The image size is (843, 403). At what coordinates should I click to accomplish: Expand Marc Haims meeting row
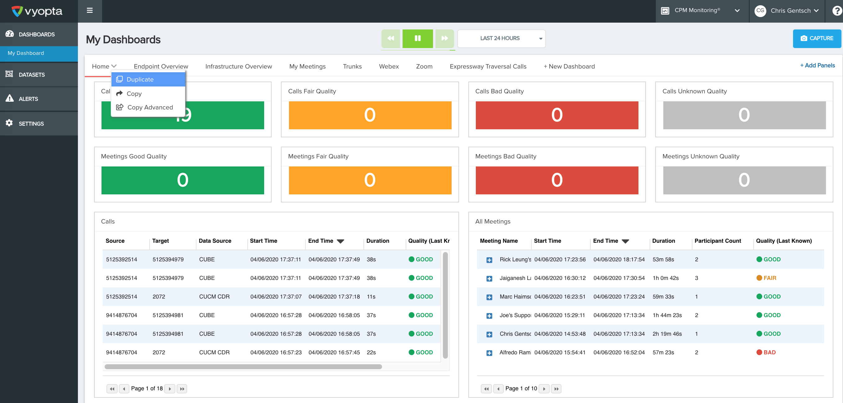[489, 297]
